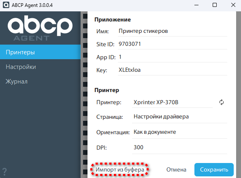The width and height of the screenshot is (241, 178).
Task: Click the abcp Agent sidebar logo
Action: (x=40, y=28)
